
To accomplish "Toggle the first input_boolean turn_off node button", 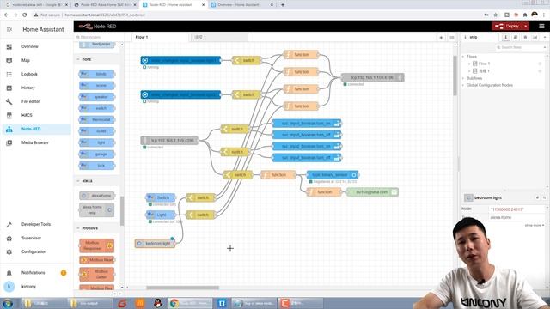I will pyautogui.click(x=337, y=135).
